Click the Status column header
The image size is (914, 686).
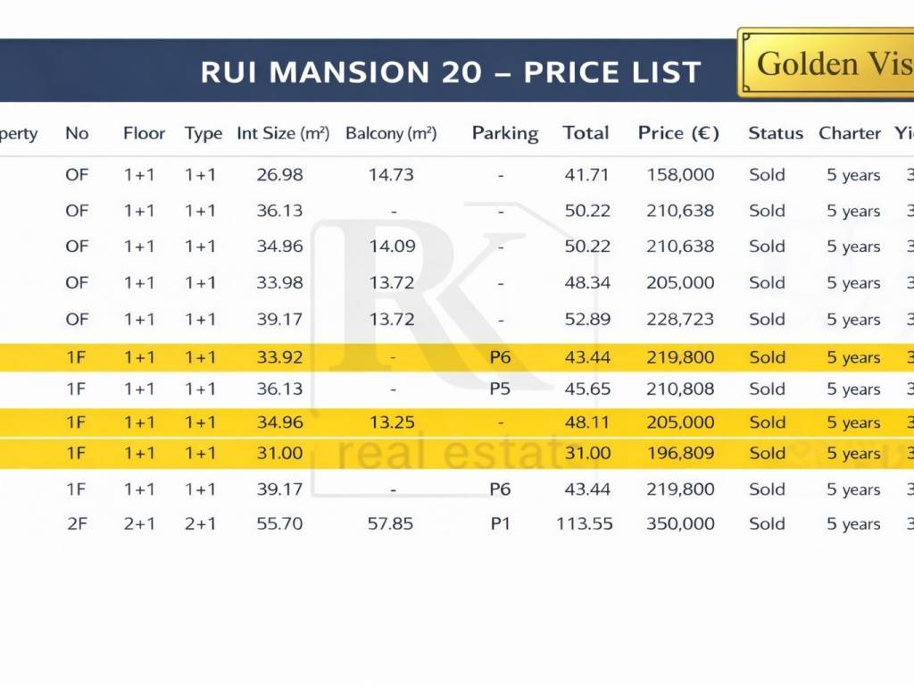(776, 133)
